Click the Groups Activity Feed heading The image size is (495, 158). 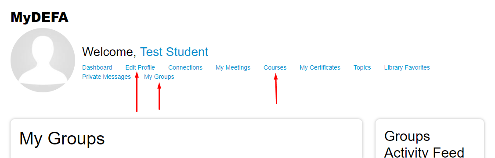[424, 144]
